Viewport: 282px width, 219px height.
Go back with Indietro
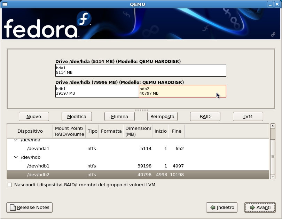(221, 208)
